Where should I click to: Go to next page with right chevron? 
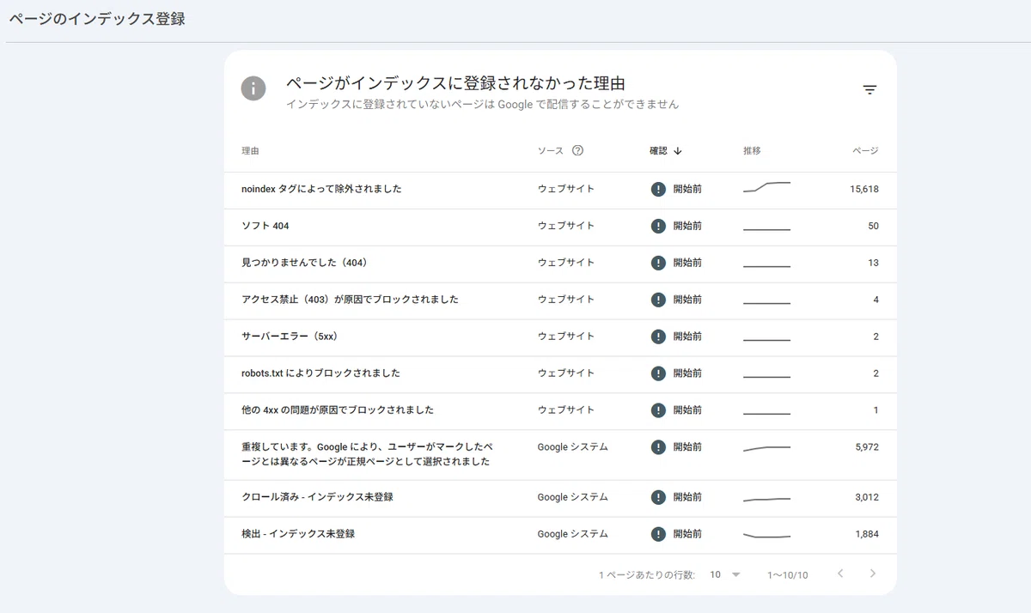coord(873,574)
